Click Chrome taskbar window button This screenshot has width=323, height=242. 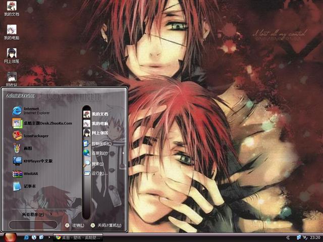click(x=78, y=237)
